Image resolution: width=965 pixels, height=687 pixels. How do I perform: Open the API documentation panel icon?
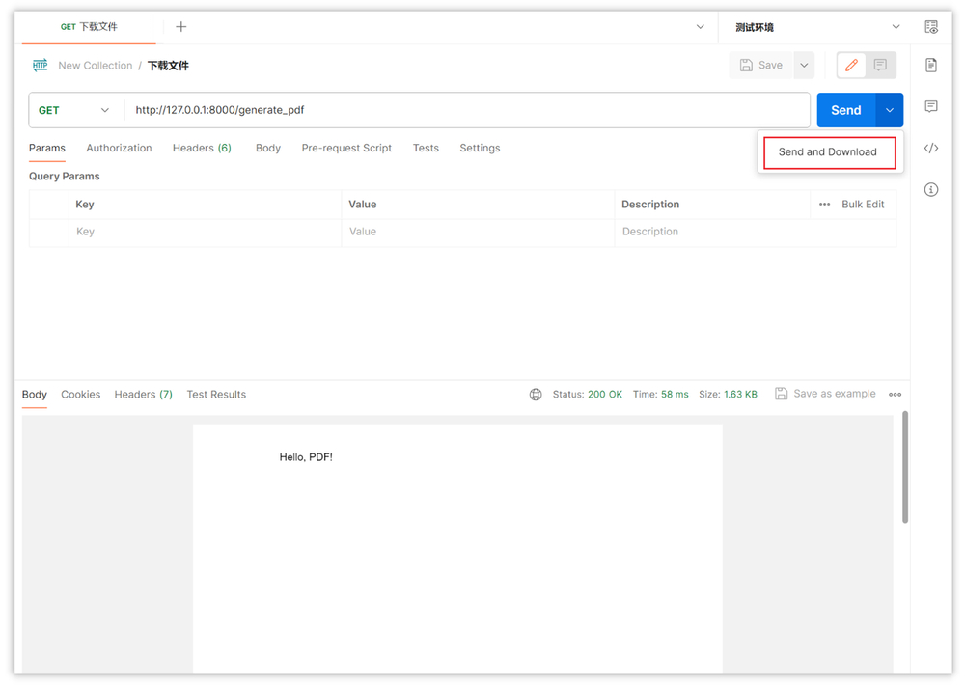930,65
